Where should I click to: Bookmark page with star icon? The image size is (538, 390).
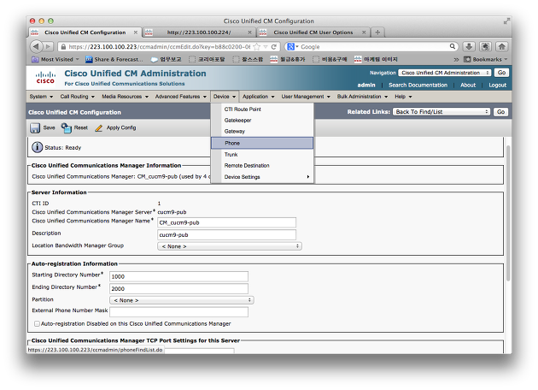tap(257, 47)
